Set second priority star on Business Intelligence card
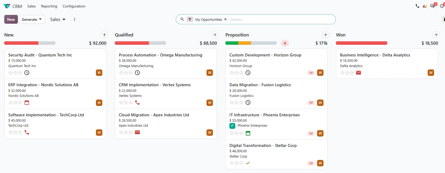The width and height of the screenshot is (445, 173). pyautogui.click(x=347, y=73)
